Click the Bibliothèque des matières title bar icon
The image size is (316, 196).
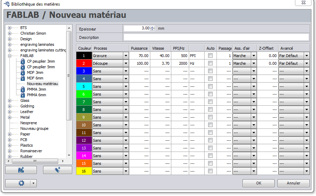7,4
